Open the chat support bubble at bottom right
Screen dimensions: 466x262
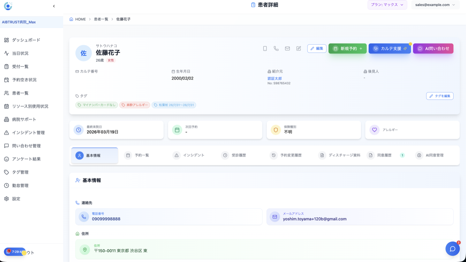tap(452, 249)
